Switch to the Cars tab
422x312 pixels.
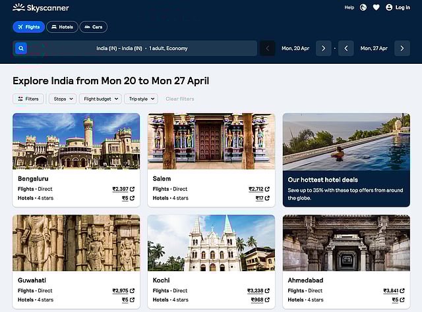94,27
